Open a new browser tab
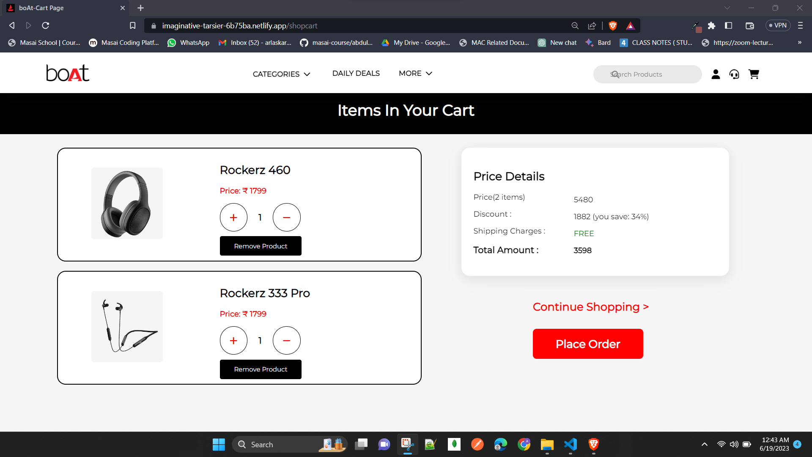The height and width of the screenshot is (457, 812). coord(141,8)
